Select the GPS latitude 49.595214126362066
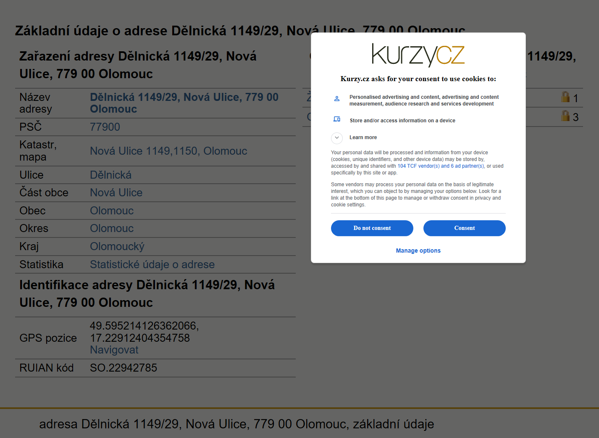Image resolution: width=599 pixels, height=438 pixels. click(143, 326)
